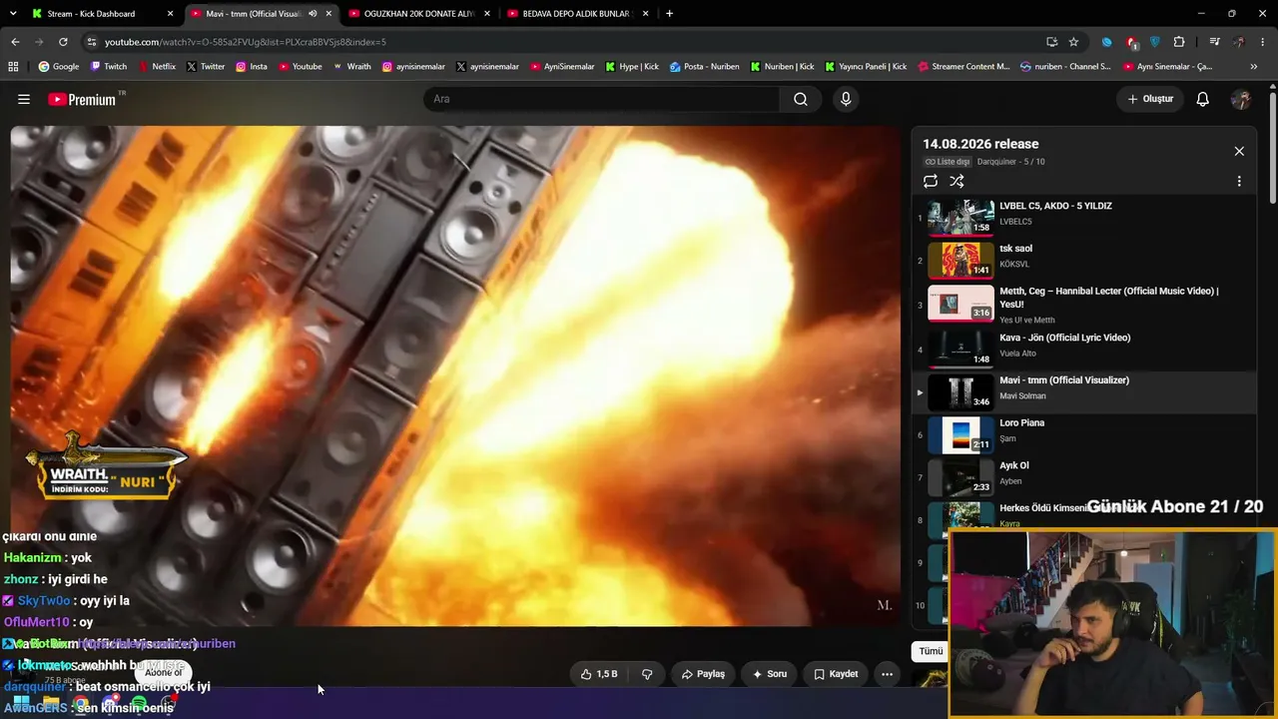The width and height of the screenshot is (1278, 719).
Task: Open a new browser tab
Action: [x=669, y=14]
